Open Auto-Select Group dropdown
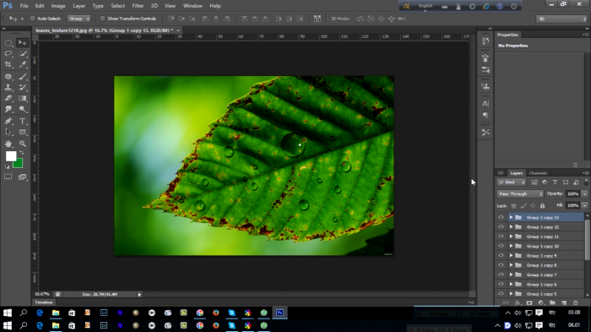This screenshot has height=332, width=591. click(x=79, y=19)
